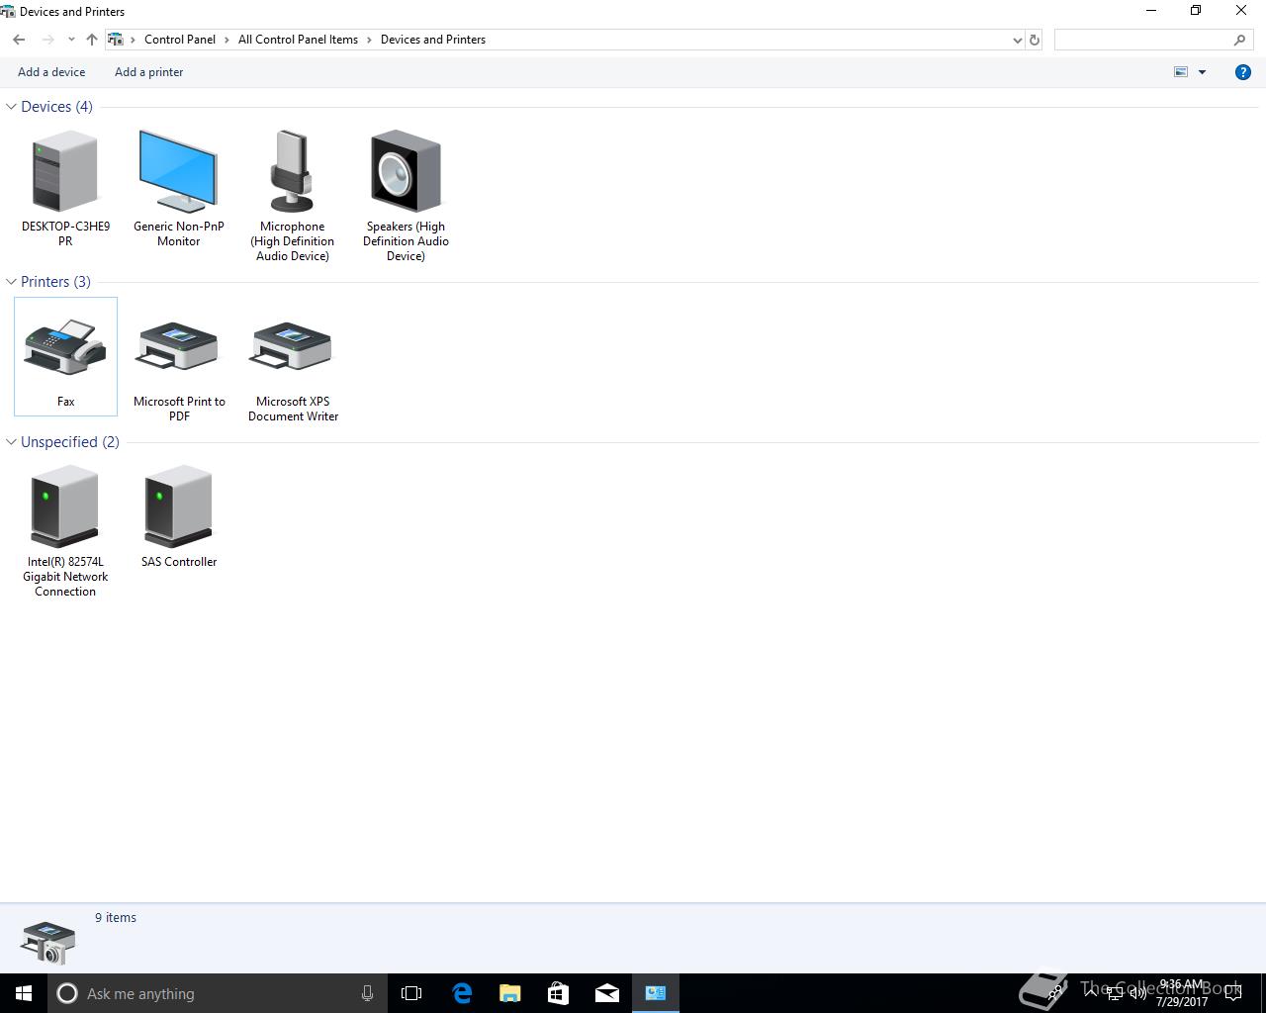The image size is (1266, 1013).
Task: Click the search magnifier icon
Action: (x=1239, y=40)
